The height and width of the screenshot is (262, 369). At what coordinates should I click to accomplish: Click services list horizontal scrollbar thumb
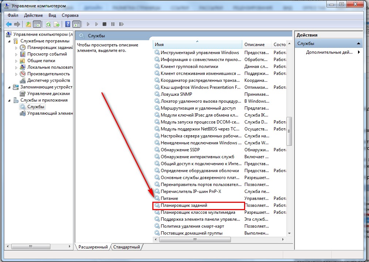195,239
